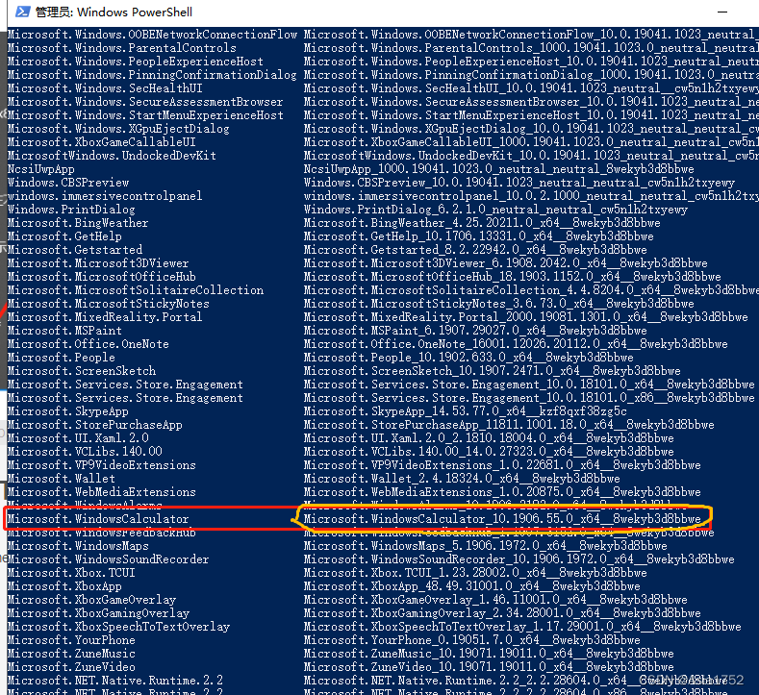Screen dimensions: 759x695
Task: Click the PowerShell icon in title bar
Action: (22, 12)
